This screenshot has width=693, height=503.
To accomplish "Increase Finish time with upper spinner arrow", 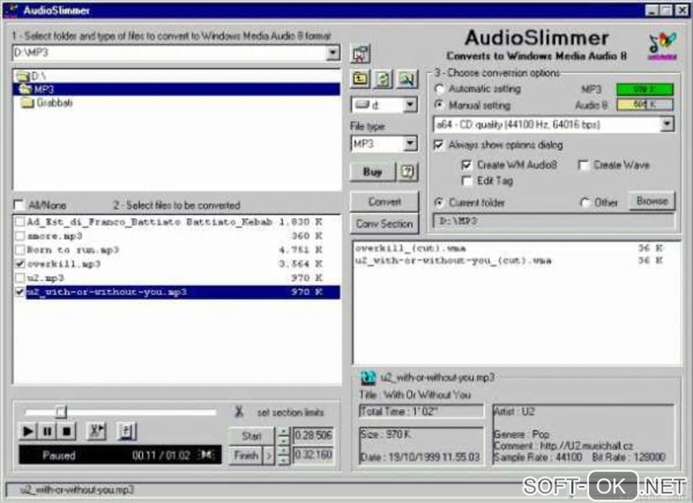I will coord(284,451).
